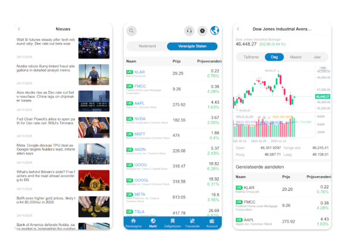Image resolution: width=344 pixels, height=246 pixels.
Task: Go to Startpagina in bottom navigation
Action: tap(133, 223)
